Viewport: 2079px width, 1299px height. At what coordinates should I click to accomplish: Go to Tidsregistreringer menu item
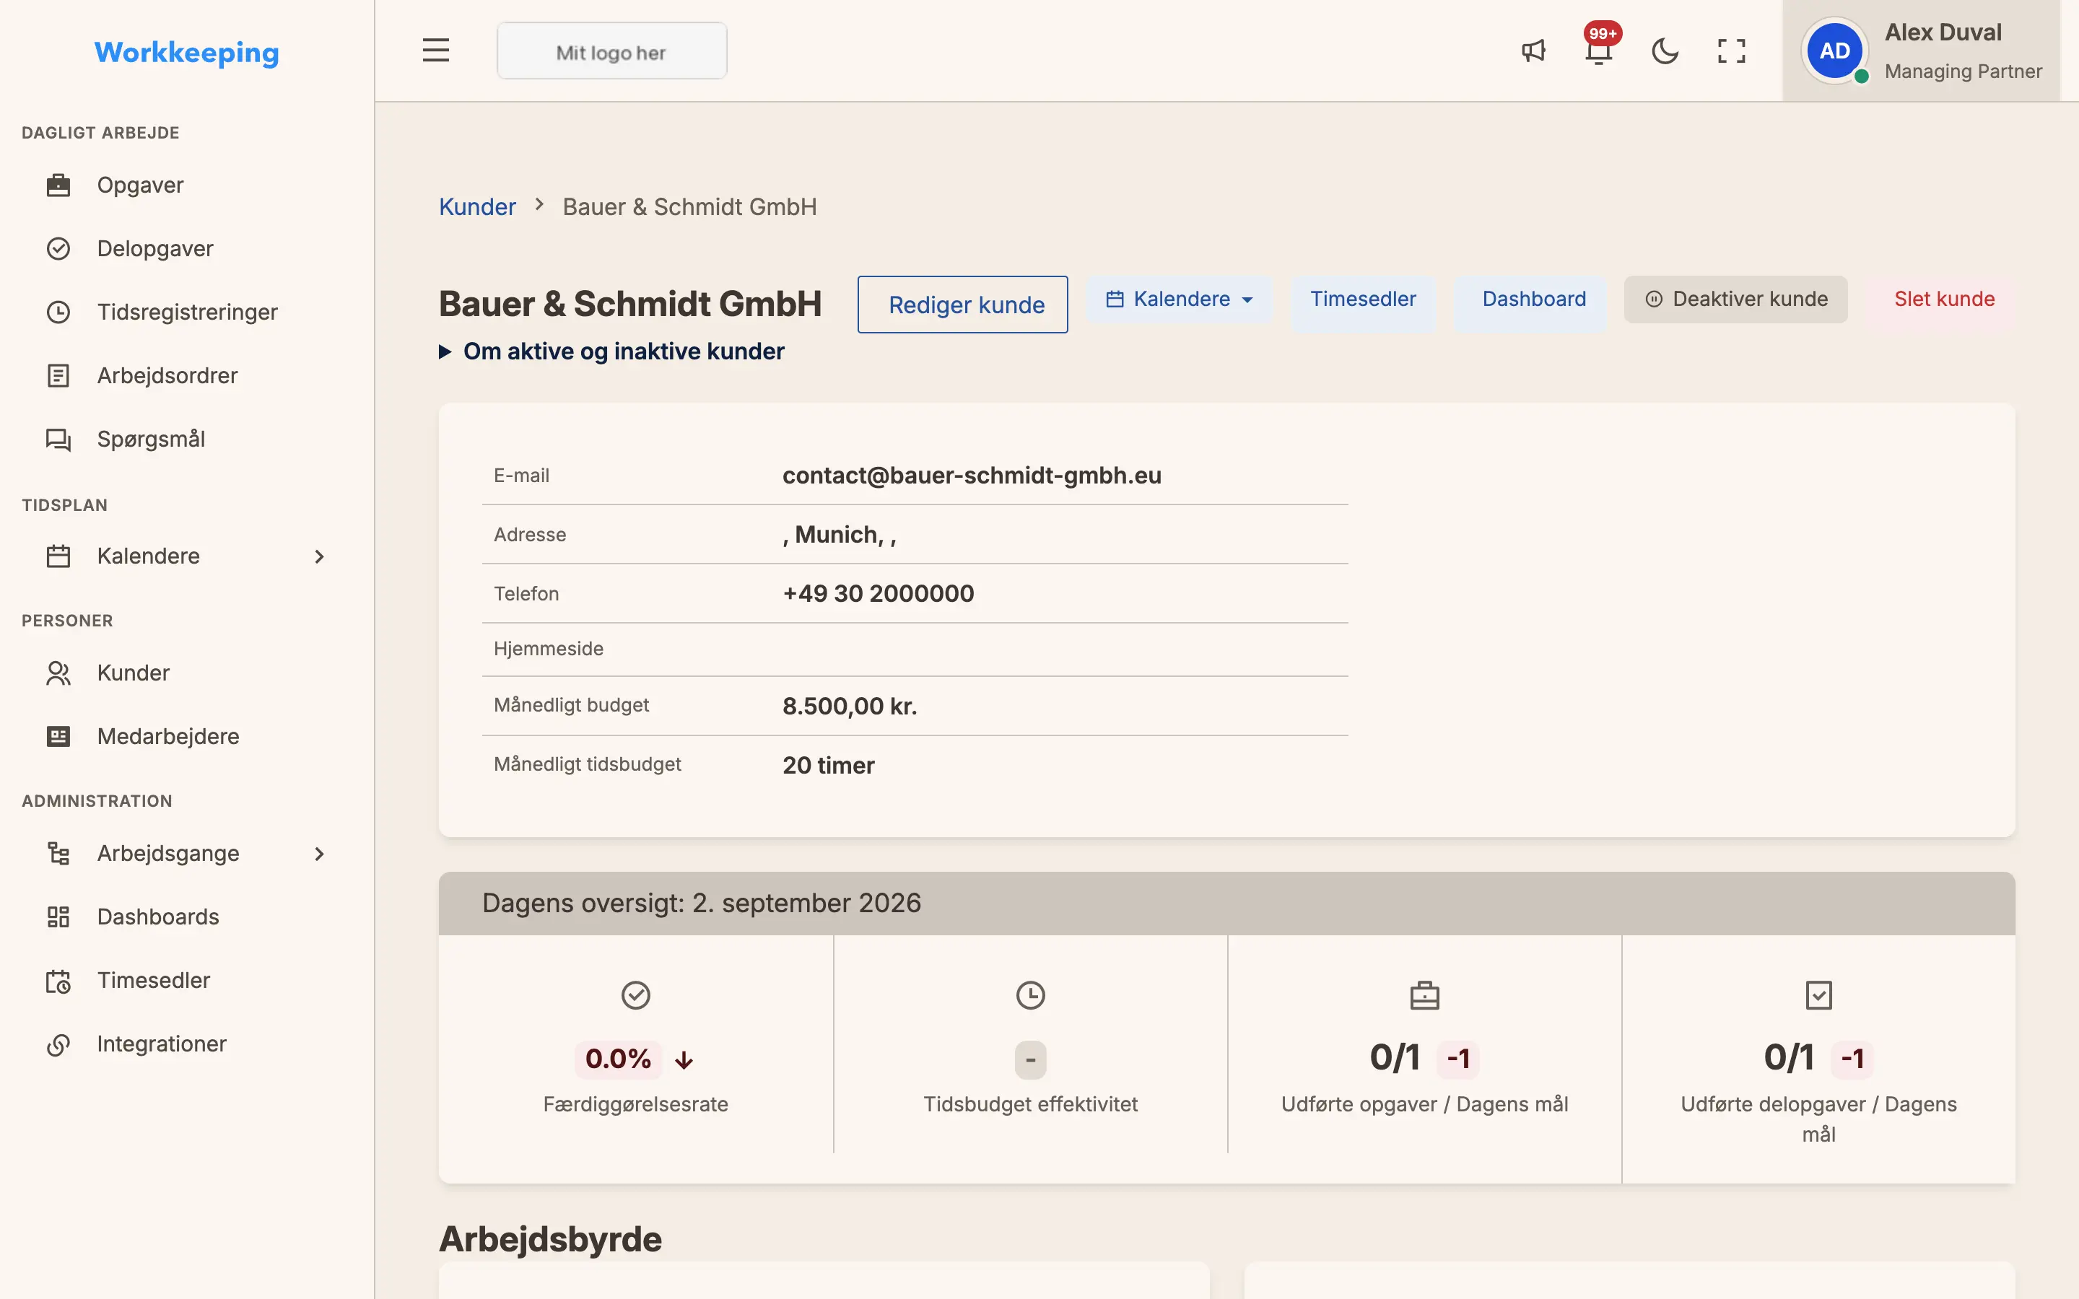[x=186, y=312]
